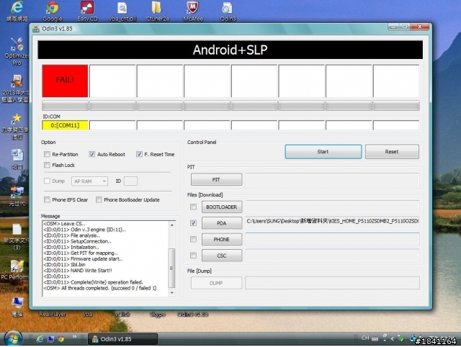Click 'Complete(Write) operation failed.' log line

[x=93, y=282]
